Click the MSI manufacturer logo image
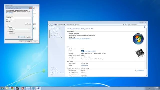Image resolution: width=160 pixels, height=90 pixels. (140, 53)
